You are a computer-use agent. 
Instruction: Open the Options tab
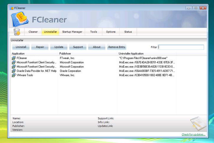(111, 32)
